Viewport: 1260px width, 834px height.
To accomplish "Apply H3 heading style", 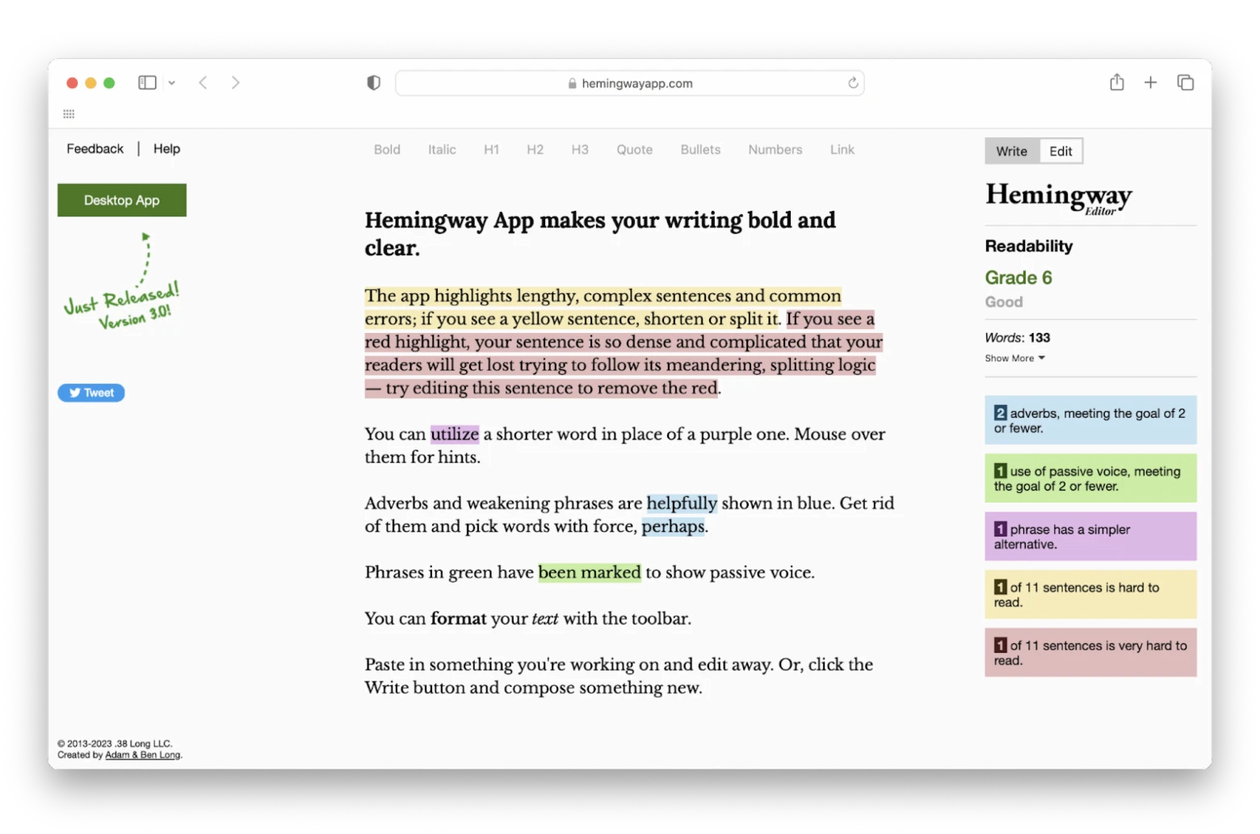I will coord(580,150).
